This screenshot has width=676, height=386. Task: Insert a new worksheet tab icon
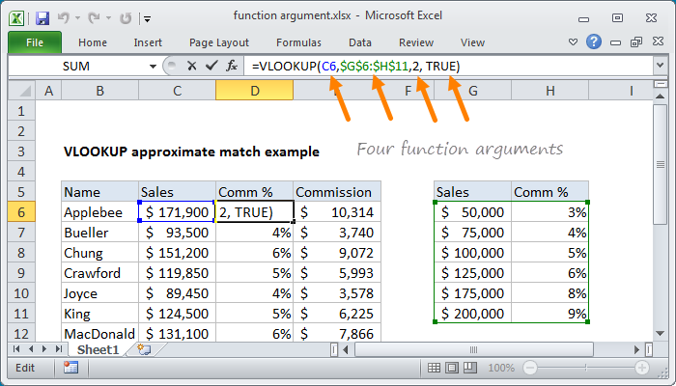144,349
